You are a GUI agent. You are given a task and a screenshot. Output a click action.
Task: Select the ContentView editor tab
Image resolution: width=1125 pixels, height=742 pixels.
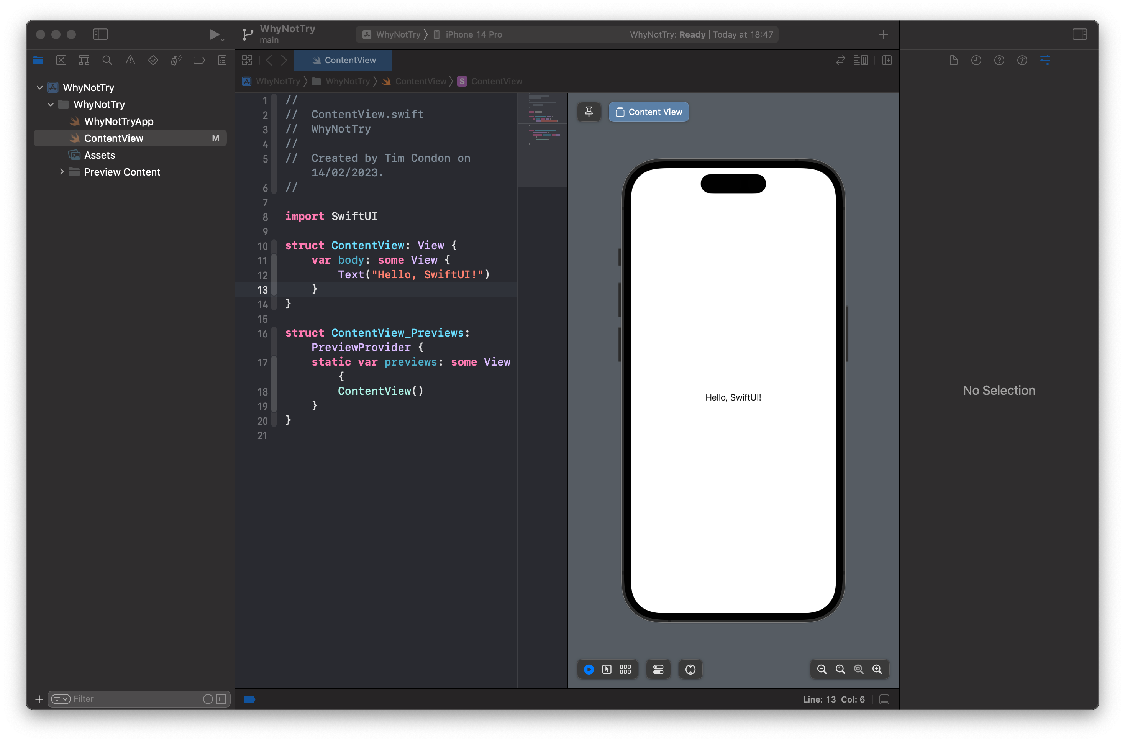point(343,60)
